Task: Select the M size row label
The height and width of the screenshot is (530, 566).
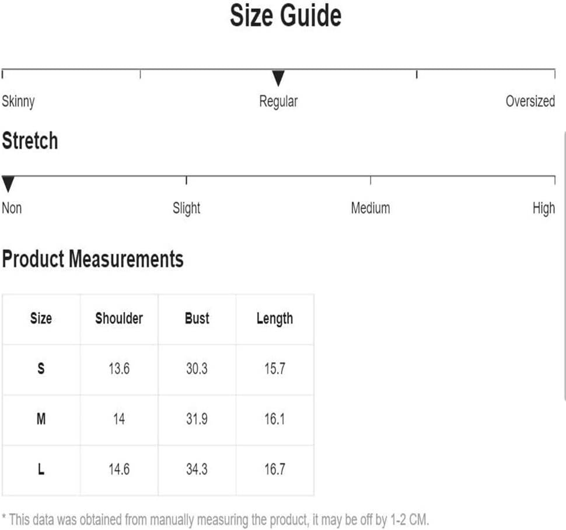Action: [41, 420]
